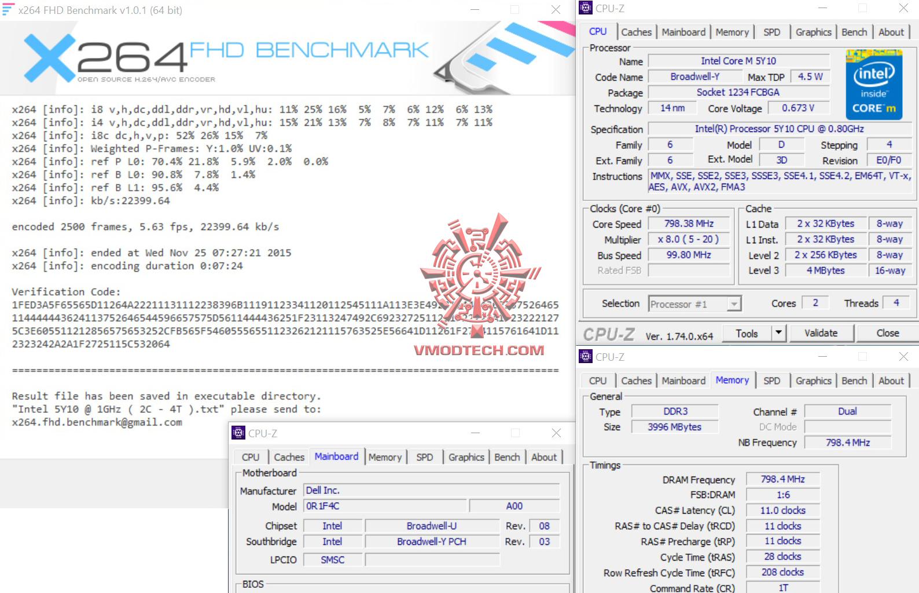Viewport: 919px width, 593px height.
Task: Click the FSB:DRAM value "1:6"
Action: (x=783, y=495)
